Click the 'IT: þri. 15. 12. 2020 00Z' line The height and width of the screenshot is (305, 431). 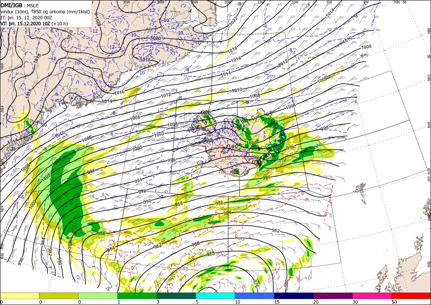(26, 17)
